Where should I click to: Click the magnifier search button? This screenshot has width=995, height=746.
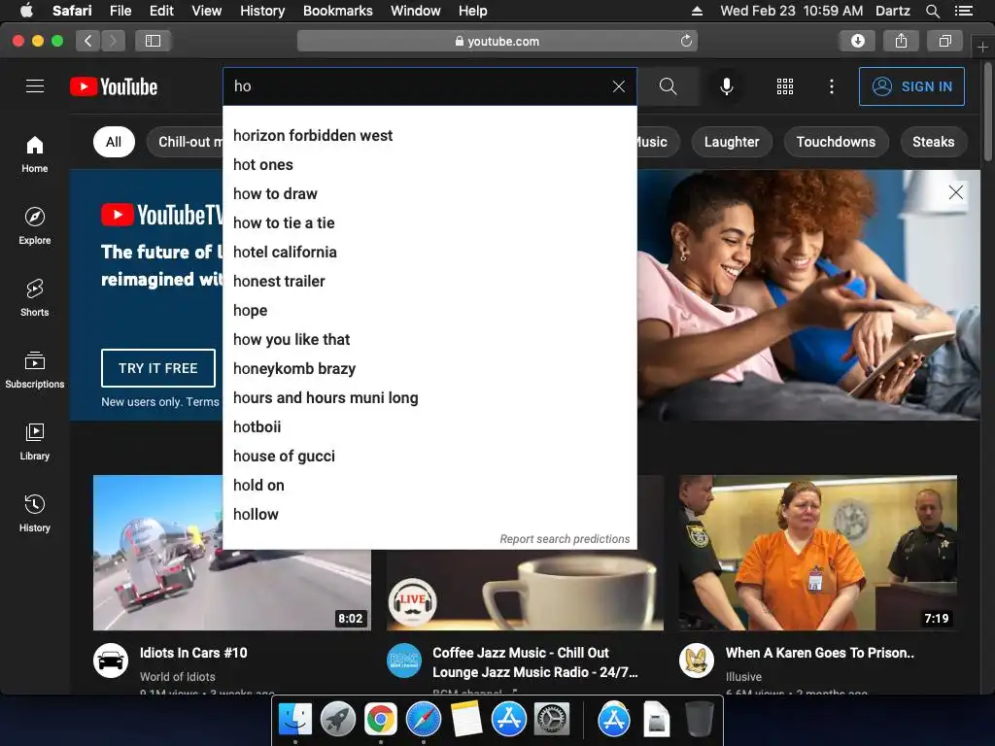point(669,86)
